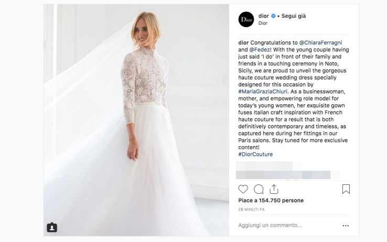Toggle the Segui già following button
Viewport: 387px width, 242px height.
pos(294,16)
